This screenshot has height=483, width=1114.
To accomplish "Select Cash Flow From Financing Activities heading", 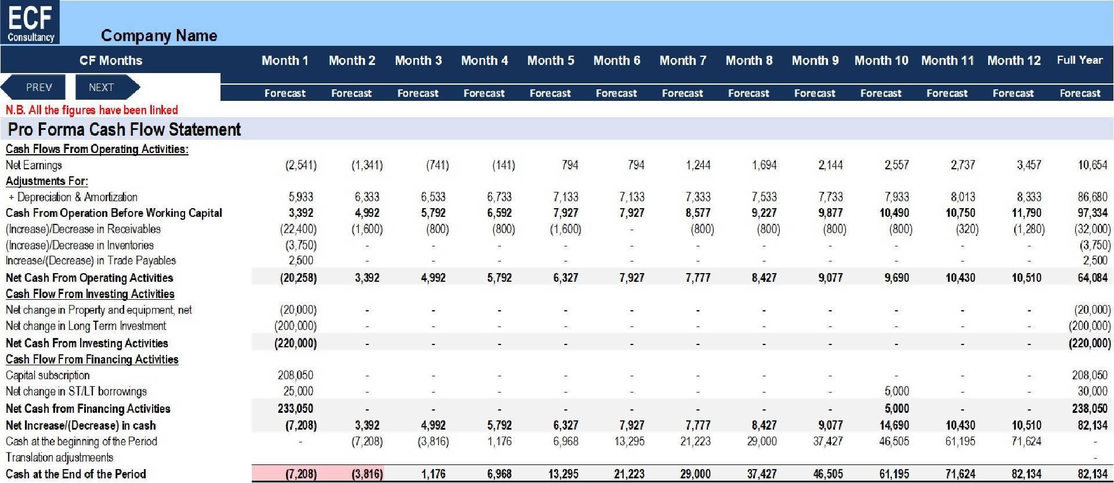I will [x=92, y=359].
